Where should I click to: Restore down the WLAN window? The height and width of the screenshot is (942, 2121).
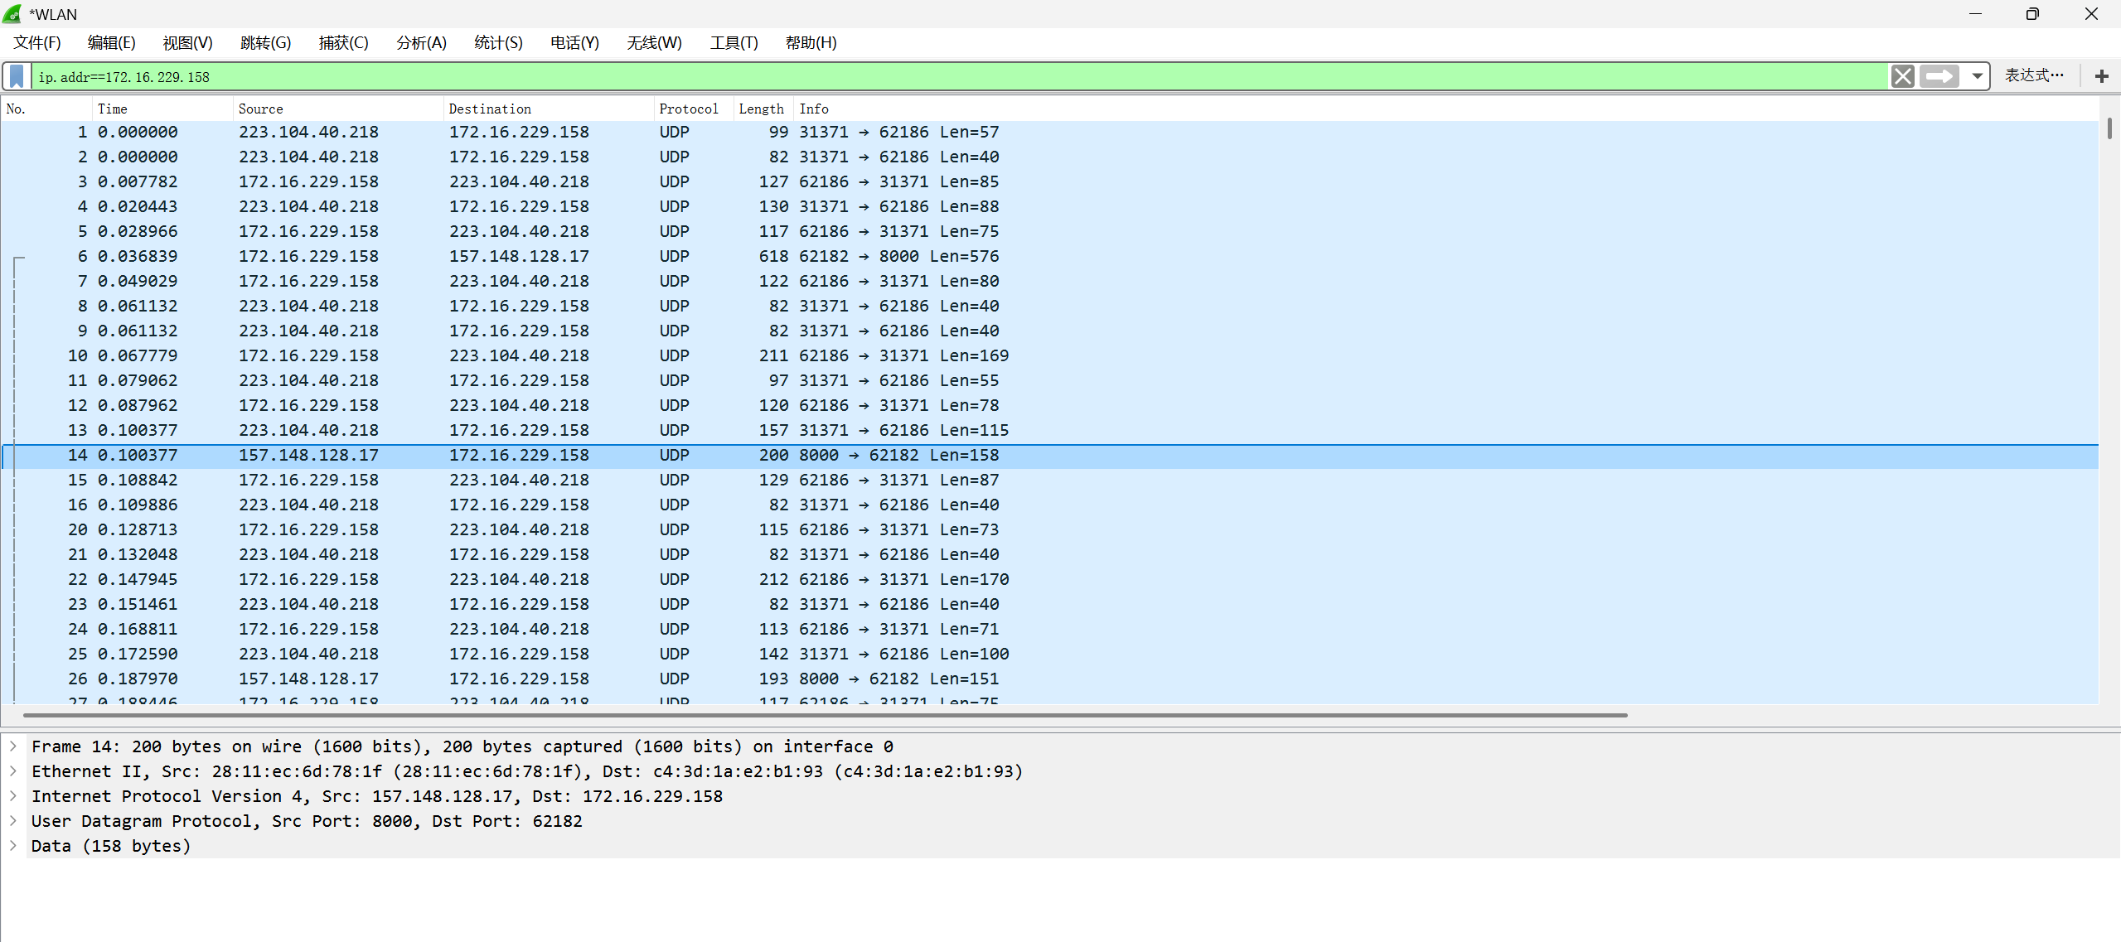[x=2031, y=14]
